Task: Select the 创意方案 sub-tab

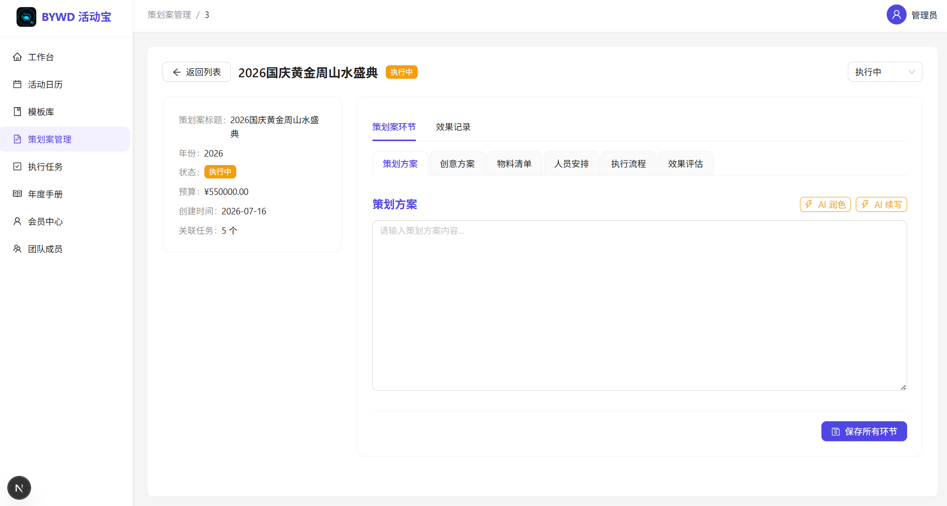Action: [457, 164]
